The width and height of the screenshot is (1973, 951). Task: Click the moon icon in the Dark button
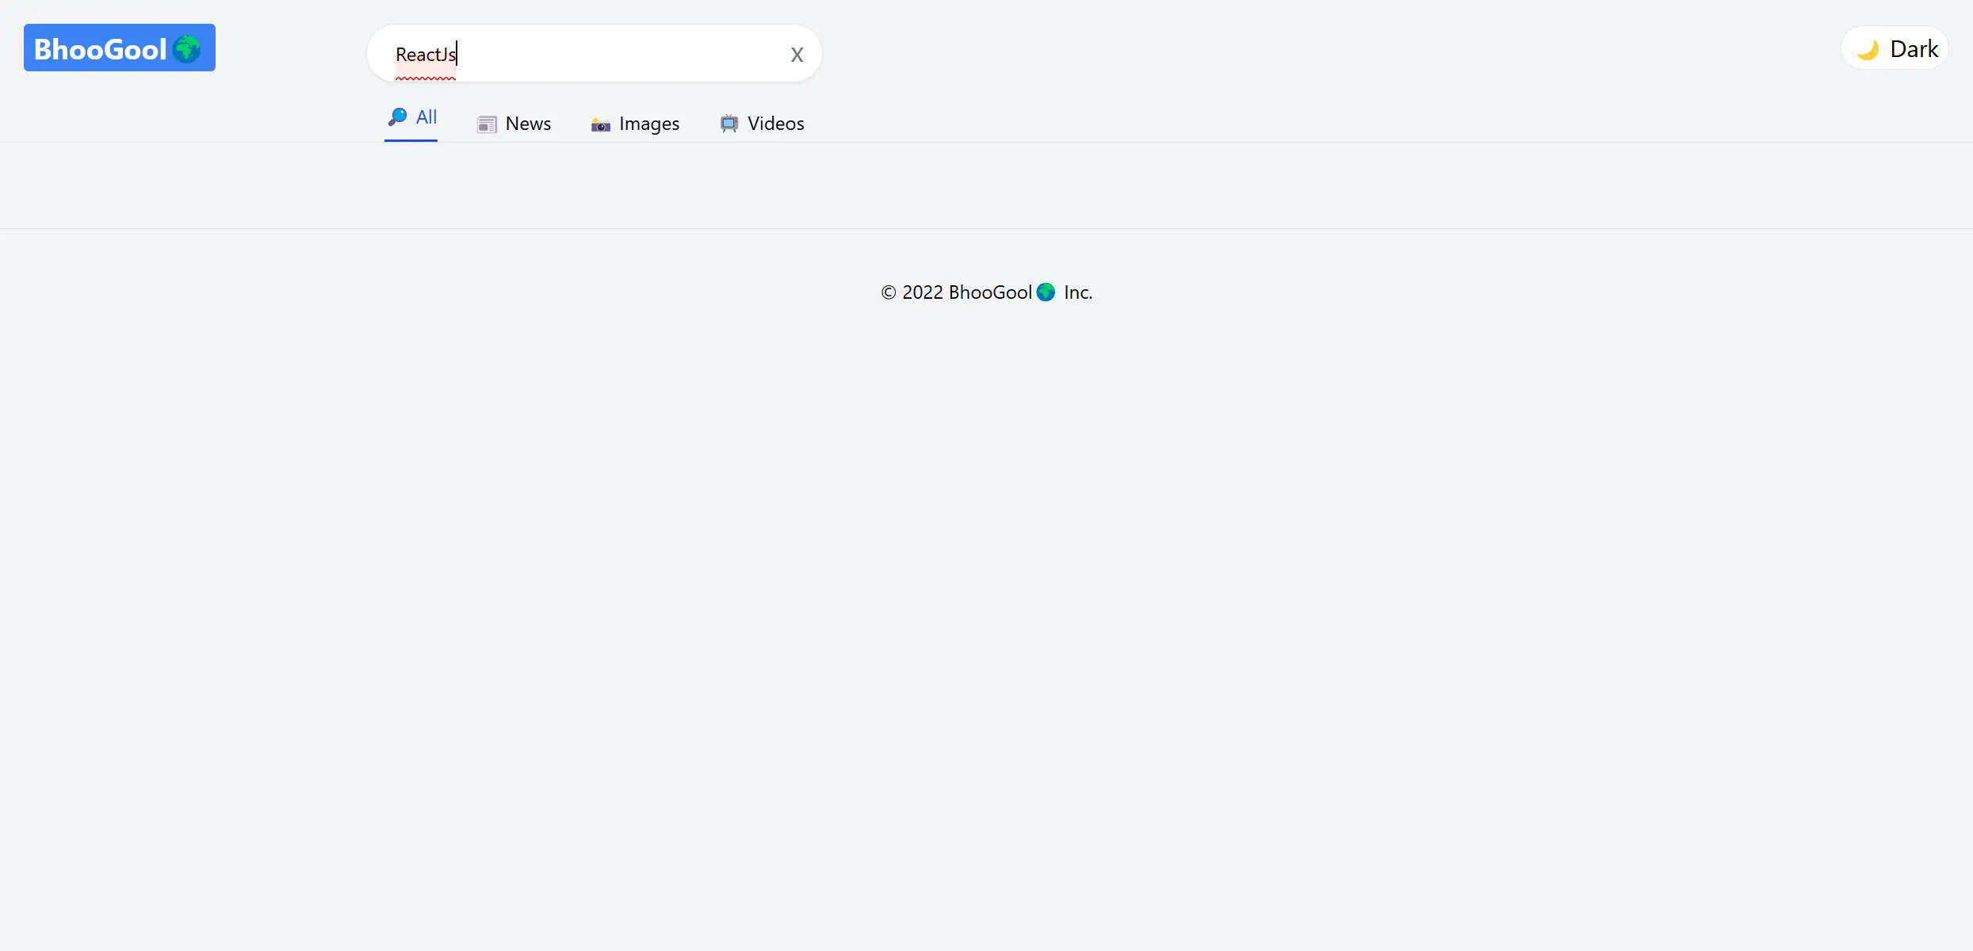[x=1868, y=48]
